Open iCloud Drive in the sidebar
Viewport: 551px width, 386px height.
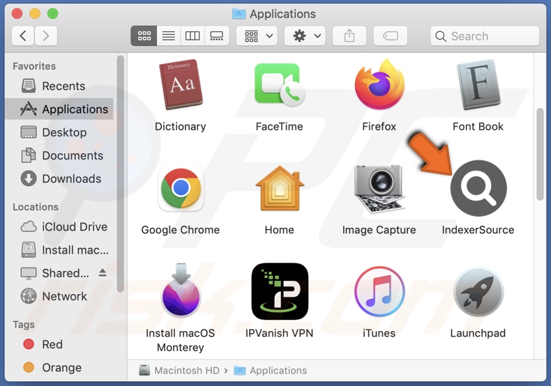59,226
